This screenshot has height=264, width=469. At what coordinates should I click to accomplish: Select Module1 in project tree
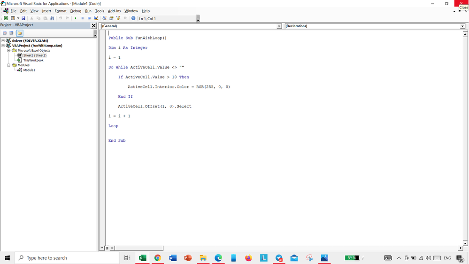point(29,70)
